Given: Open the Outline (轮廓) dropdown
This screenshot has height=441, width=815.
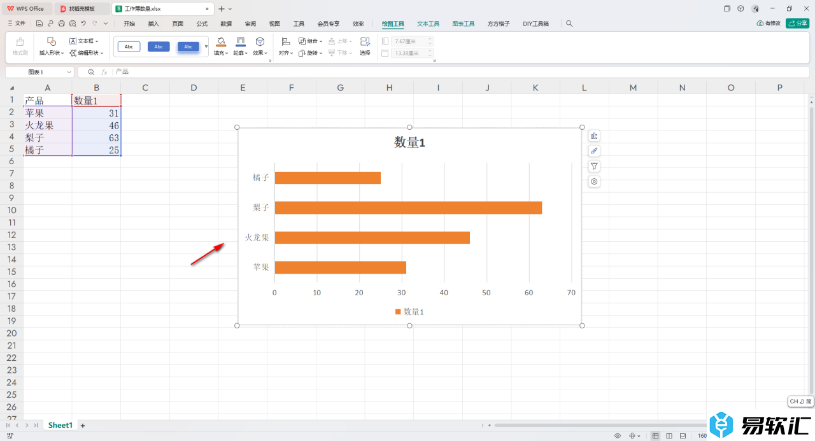Looking at the screenshot, I should 241,53.
